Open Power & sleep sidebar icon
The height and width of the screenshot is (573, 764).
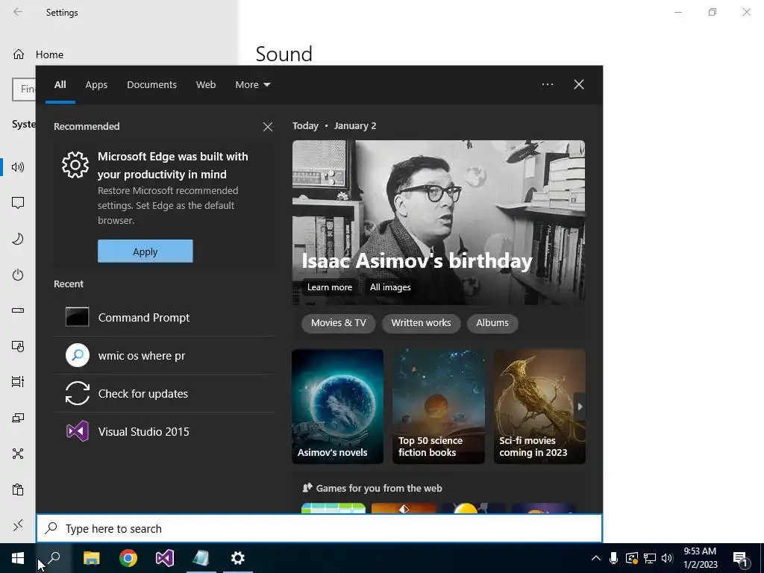tap(18, 275)
